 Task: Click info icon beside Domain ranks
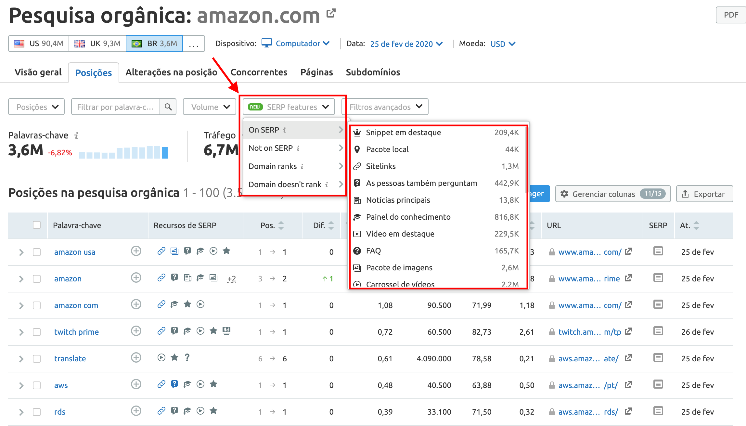pos(302,166)
